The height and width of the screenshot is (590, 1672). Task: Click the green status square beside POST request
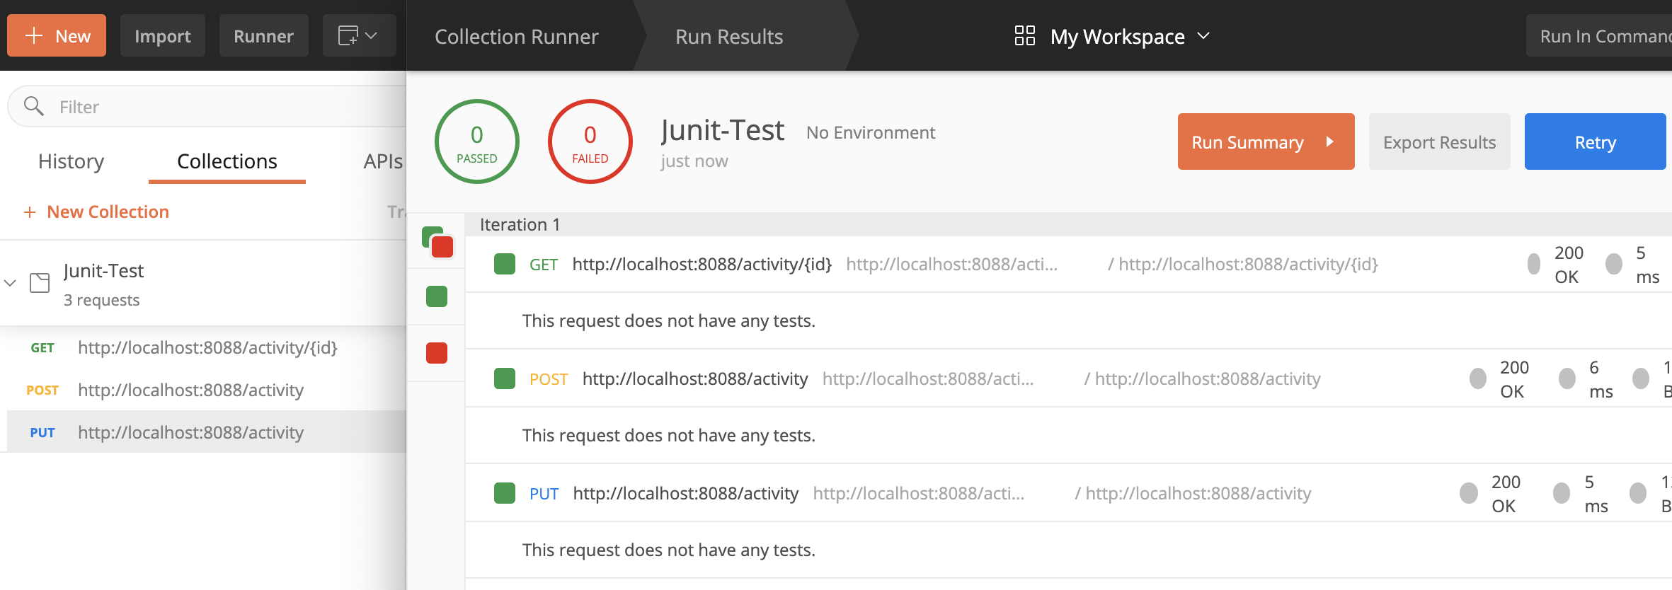pyautogui.click(x=505, y=378)
